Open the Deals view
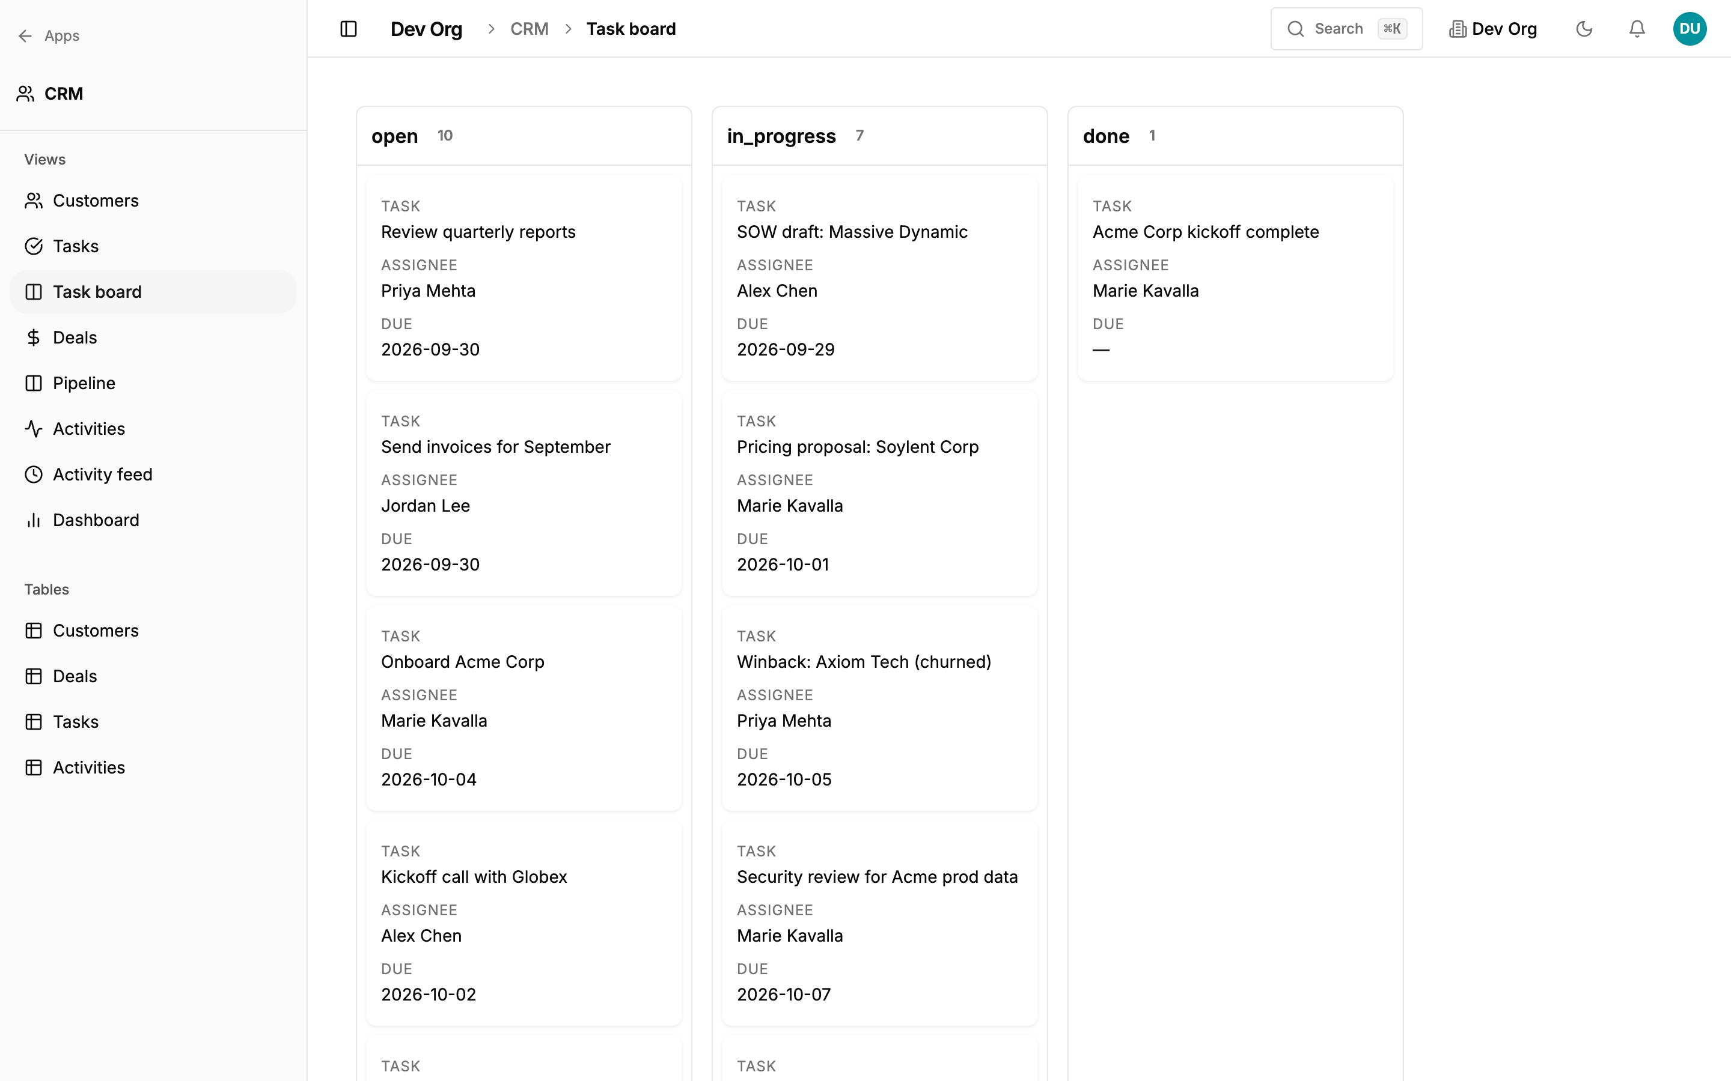The width and height of the screenshot is (1731, 1081). tap(153, 338)
